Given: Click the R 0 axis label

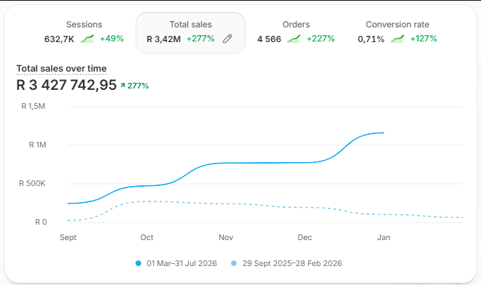Looking at the screenshot, I should point(41,222).
